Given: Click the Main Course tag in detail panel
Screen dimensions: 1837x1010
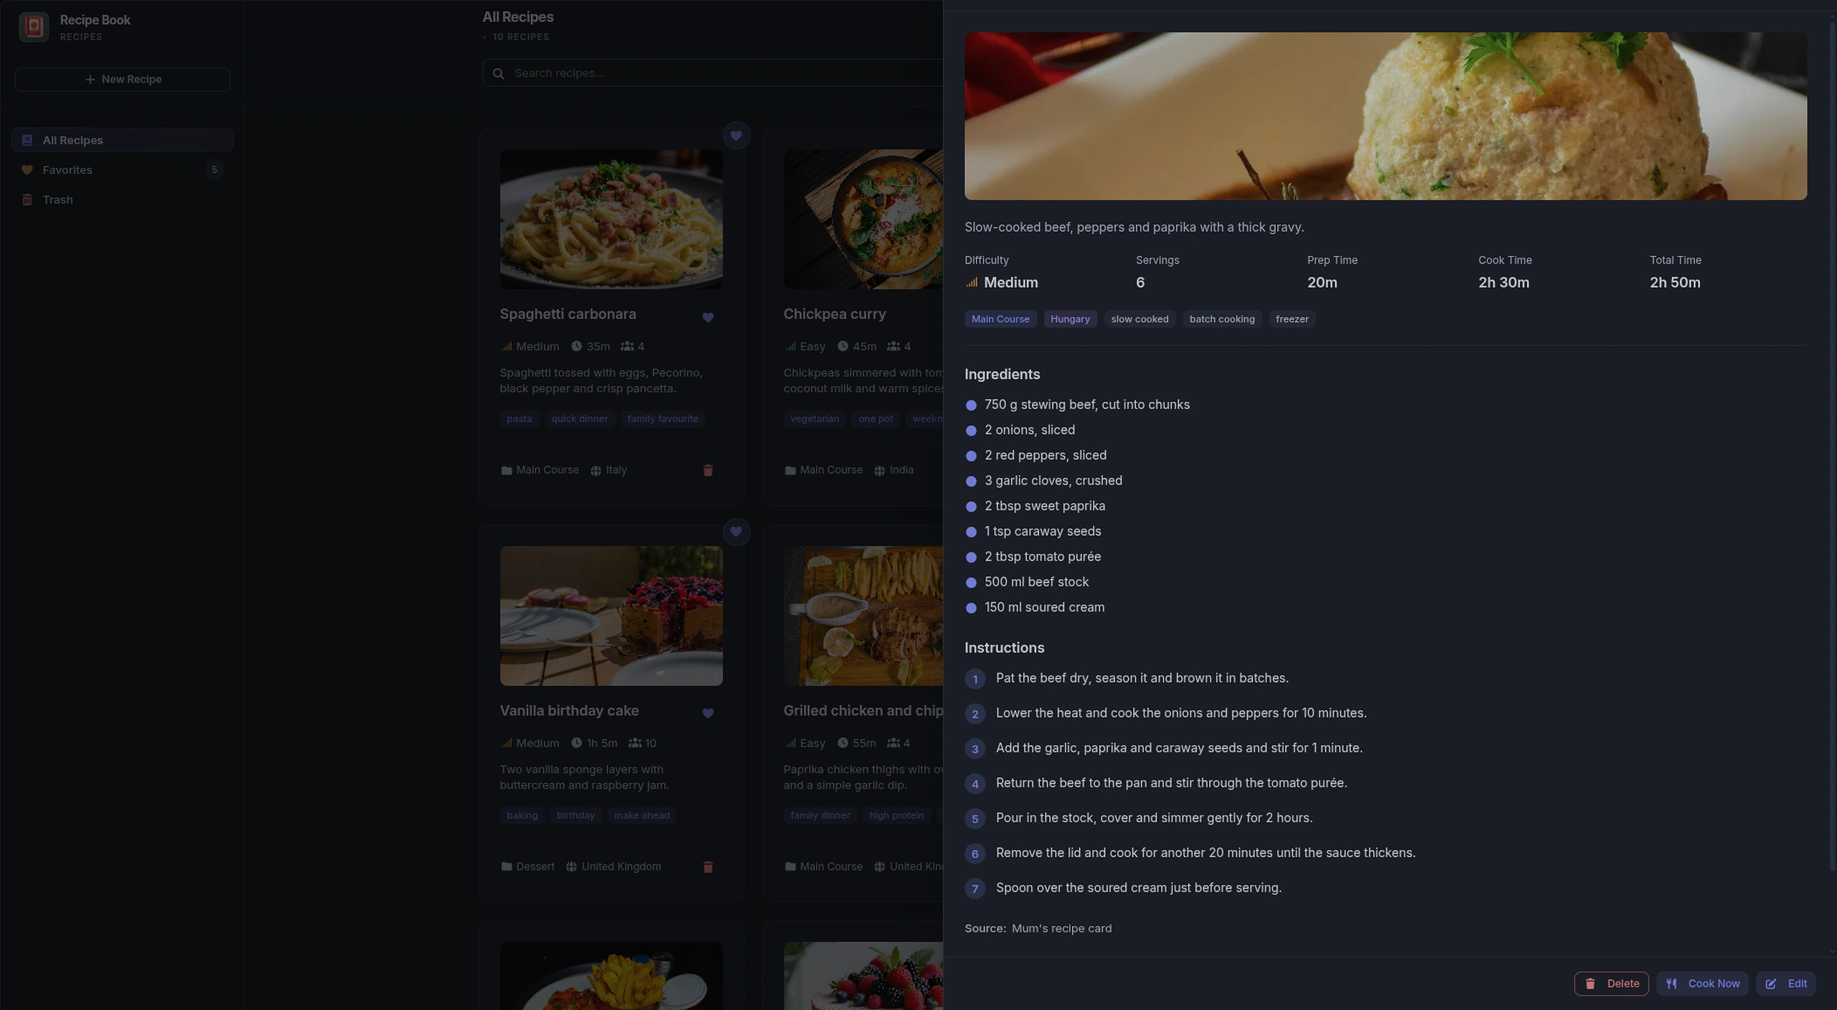Looking at the screenshot, I should tap(1000, 319).
